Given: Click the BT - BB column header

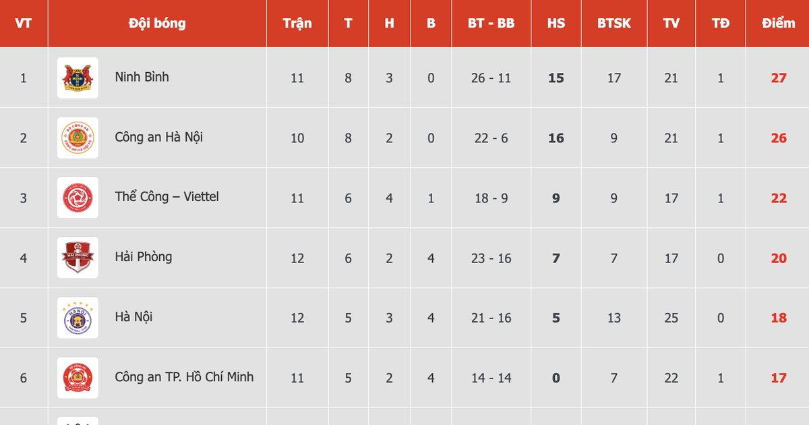Looking at the screenshot, I should (x=491, y=23).
